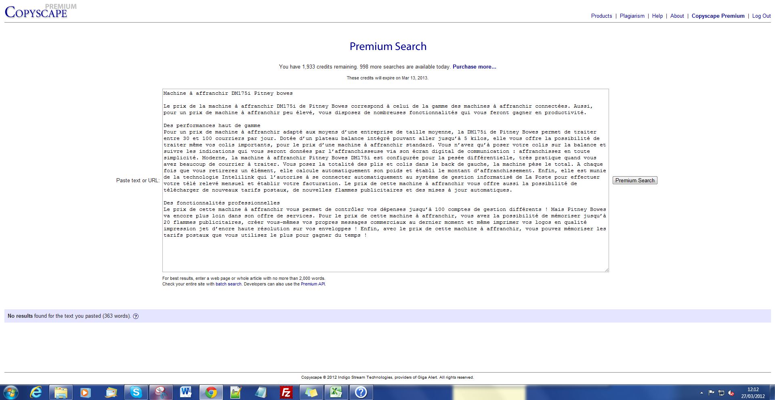Screen dimensions: 775x400
Task: Click the Purchase more credits link
Action: (474, 67)
